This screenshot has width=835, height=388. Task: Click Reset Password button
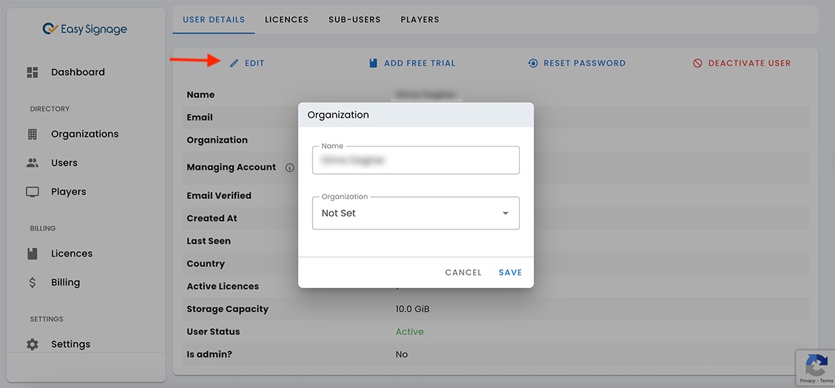tap(577, 63)
